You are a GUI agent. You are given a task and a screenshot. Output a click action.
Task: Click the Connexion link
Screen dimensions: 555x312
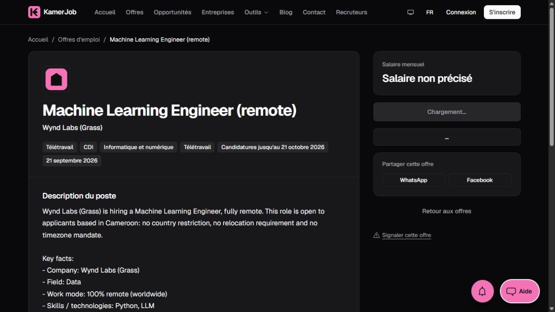pos(461,12)
